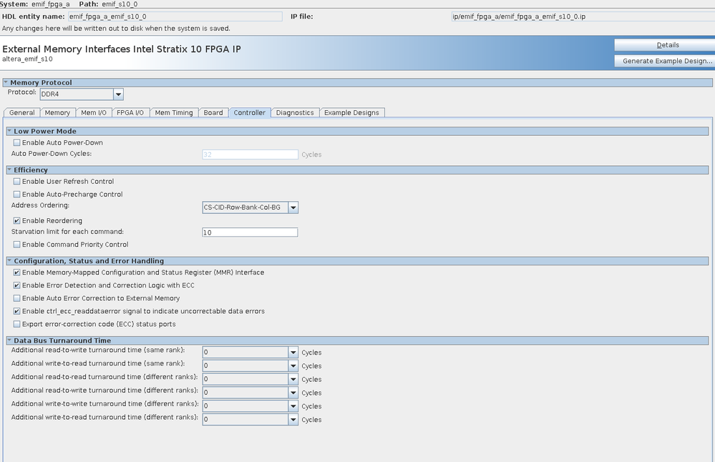Open the Address Ordering dropdown

293,208
